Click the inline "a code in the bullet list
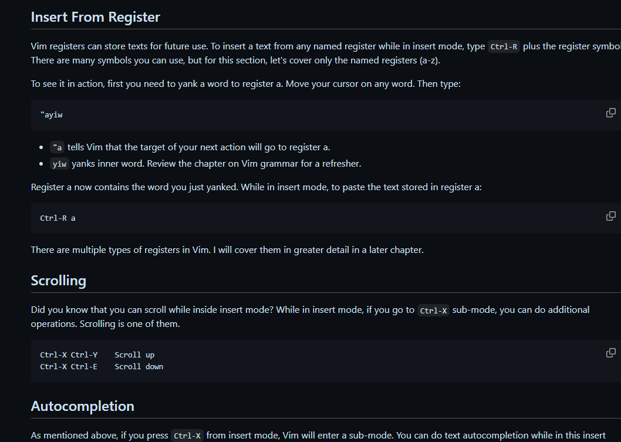The width and height of the screenshot is (621, 442). pos(57,147)
